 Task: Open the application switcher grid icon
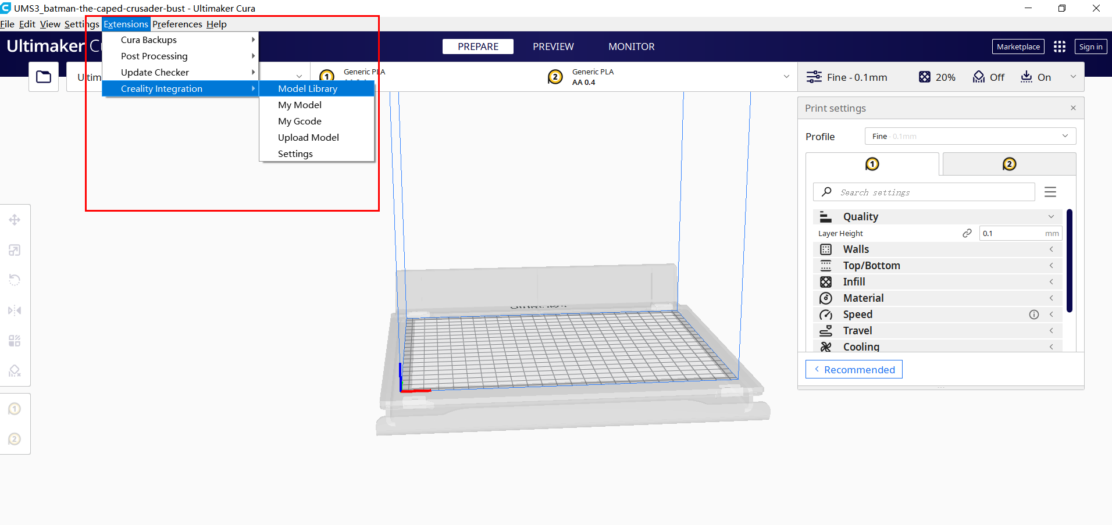coord(1059,47)
